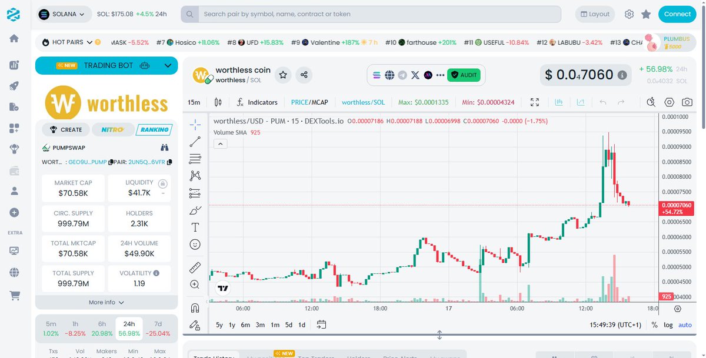Select the chart candle style icon
The image size is (706, 358).
click(218, 102)
